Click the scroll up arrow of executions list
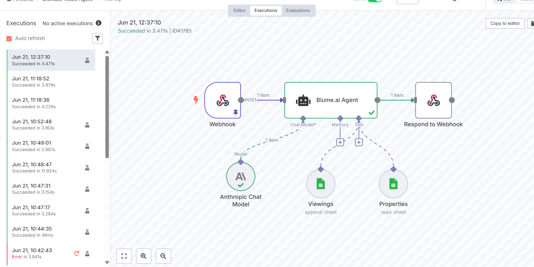 [x=107, y=52]
